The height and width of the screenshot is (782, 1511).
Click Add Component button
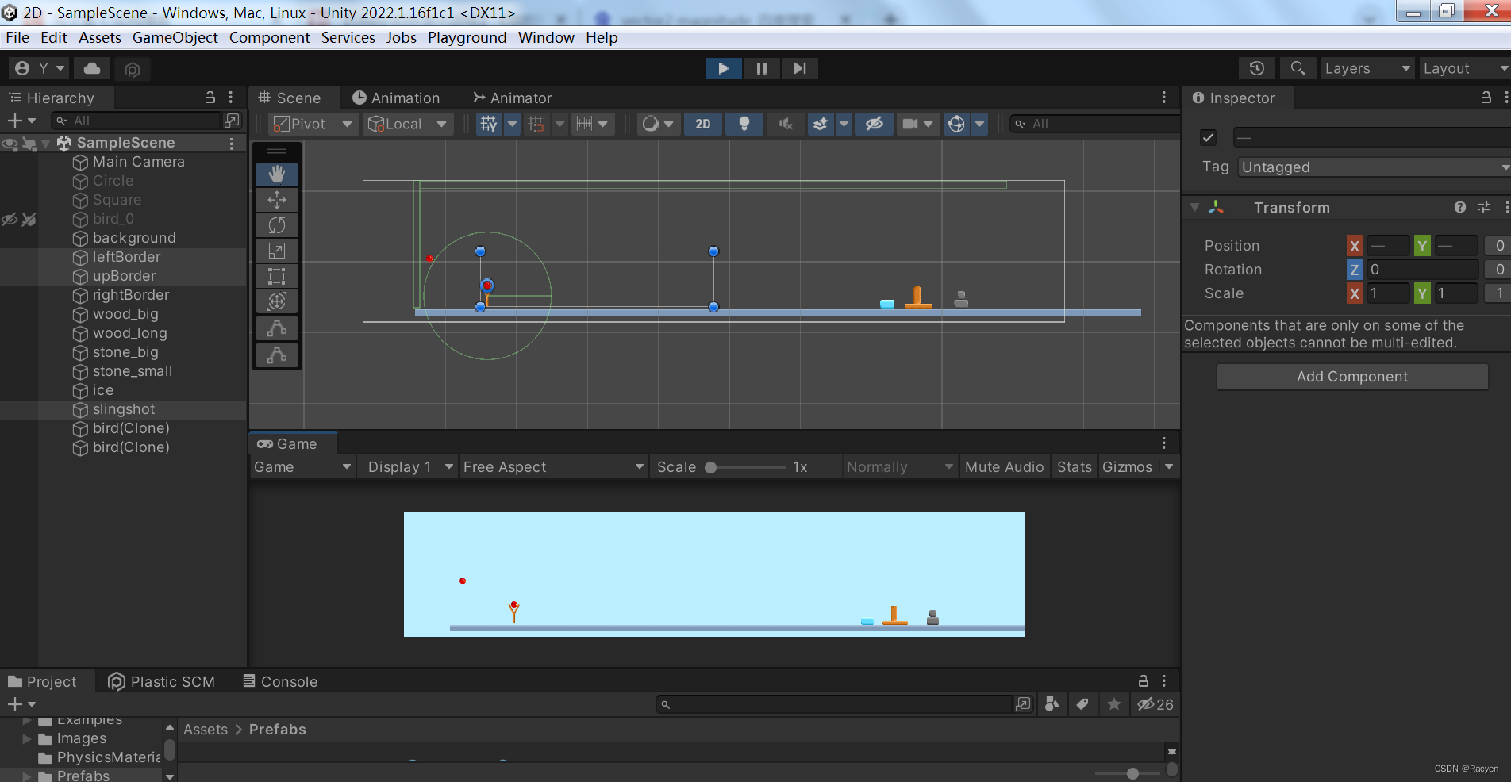[x=1352, y=377]
